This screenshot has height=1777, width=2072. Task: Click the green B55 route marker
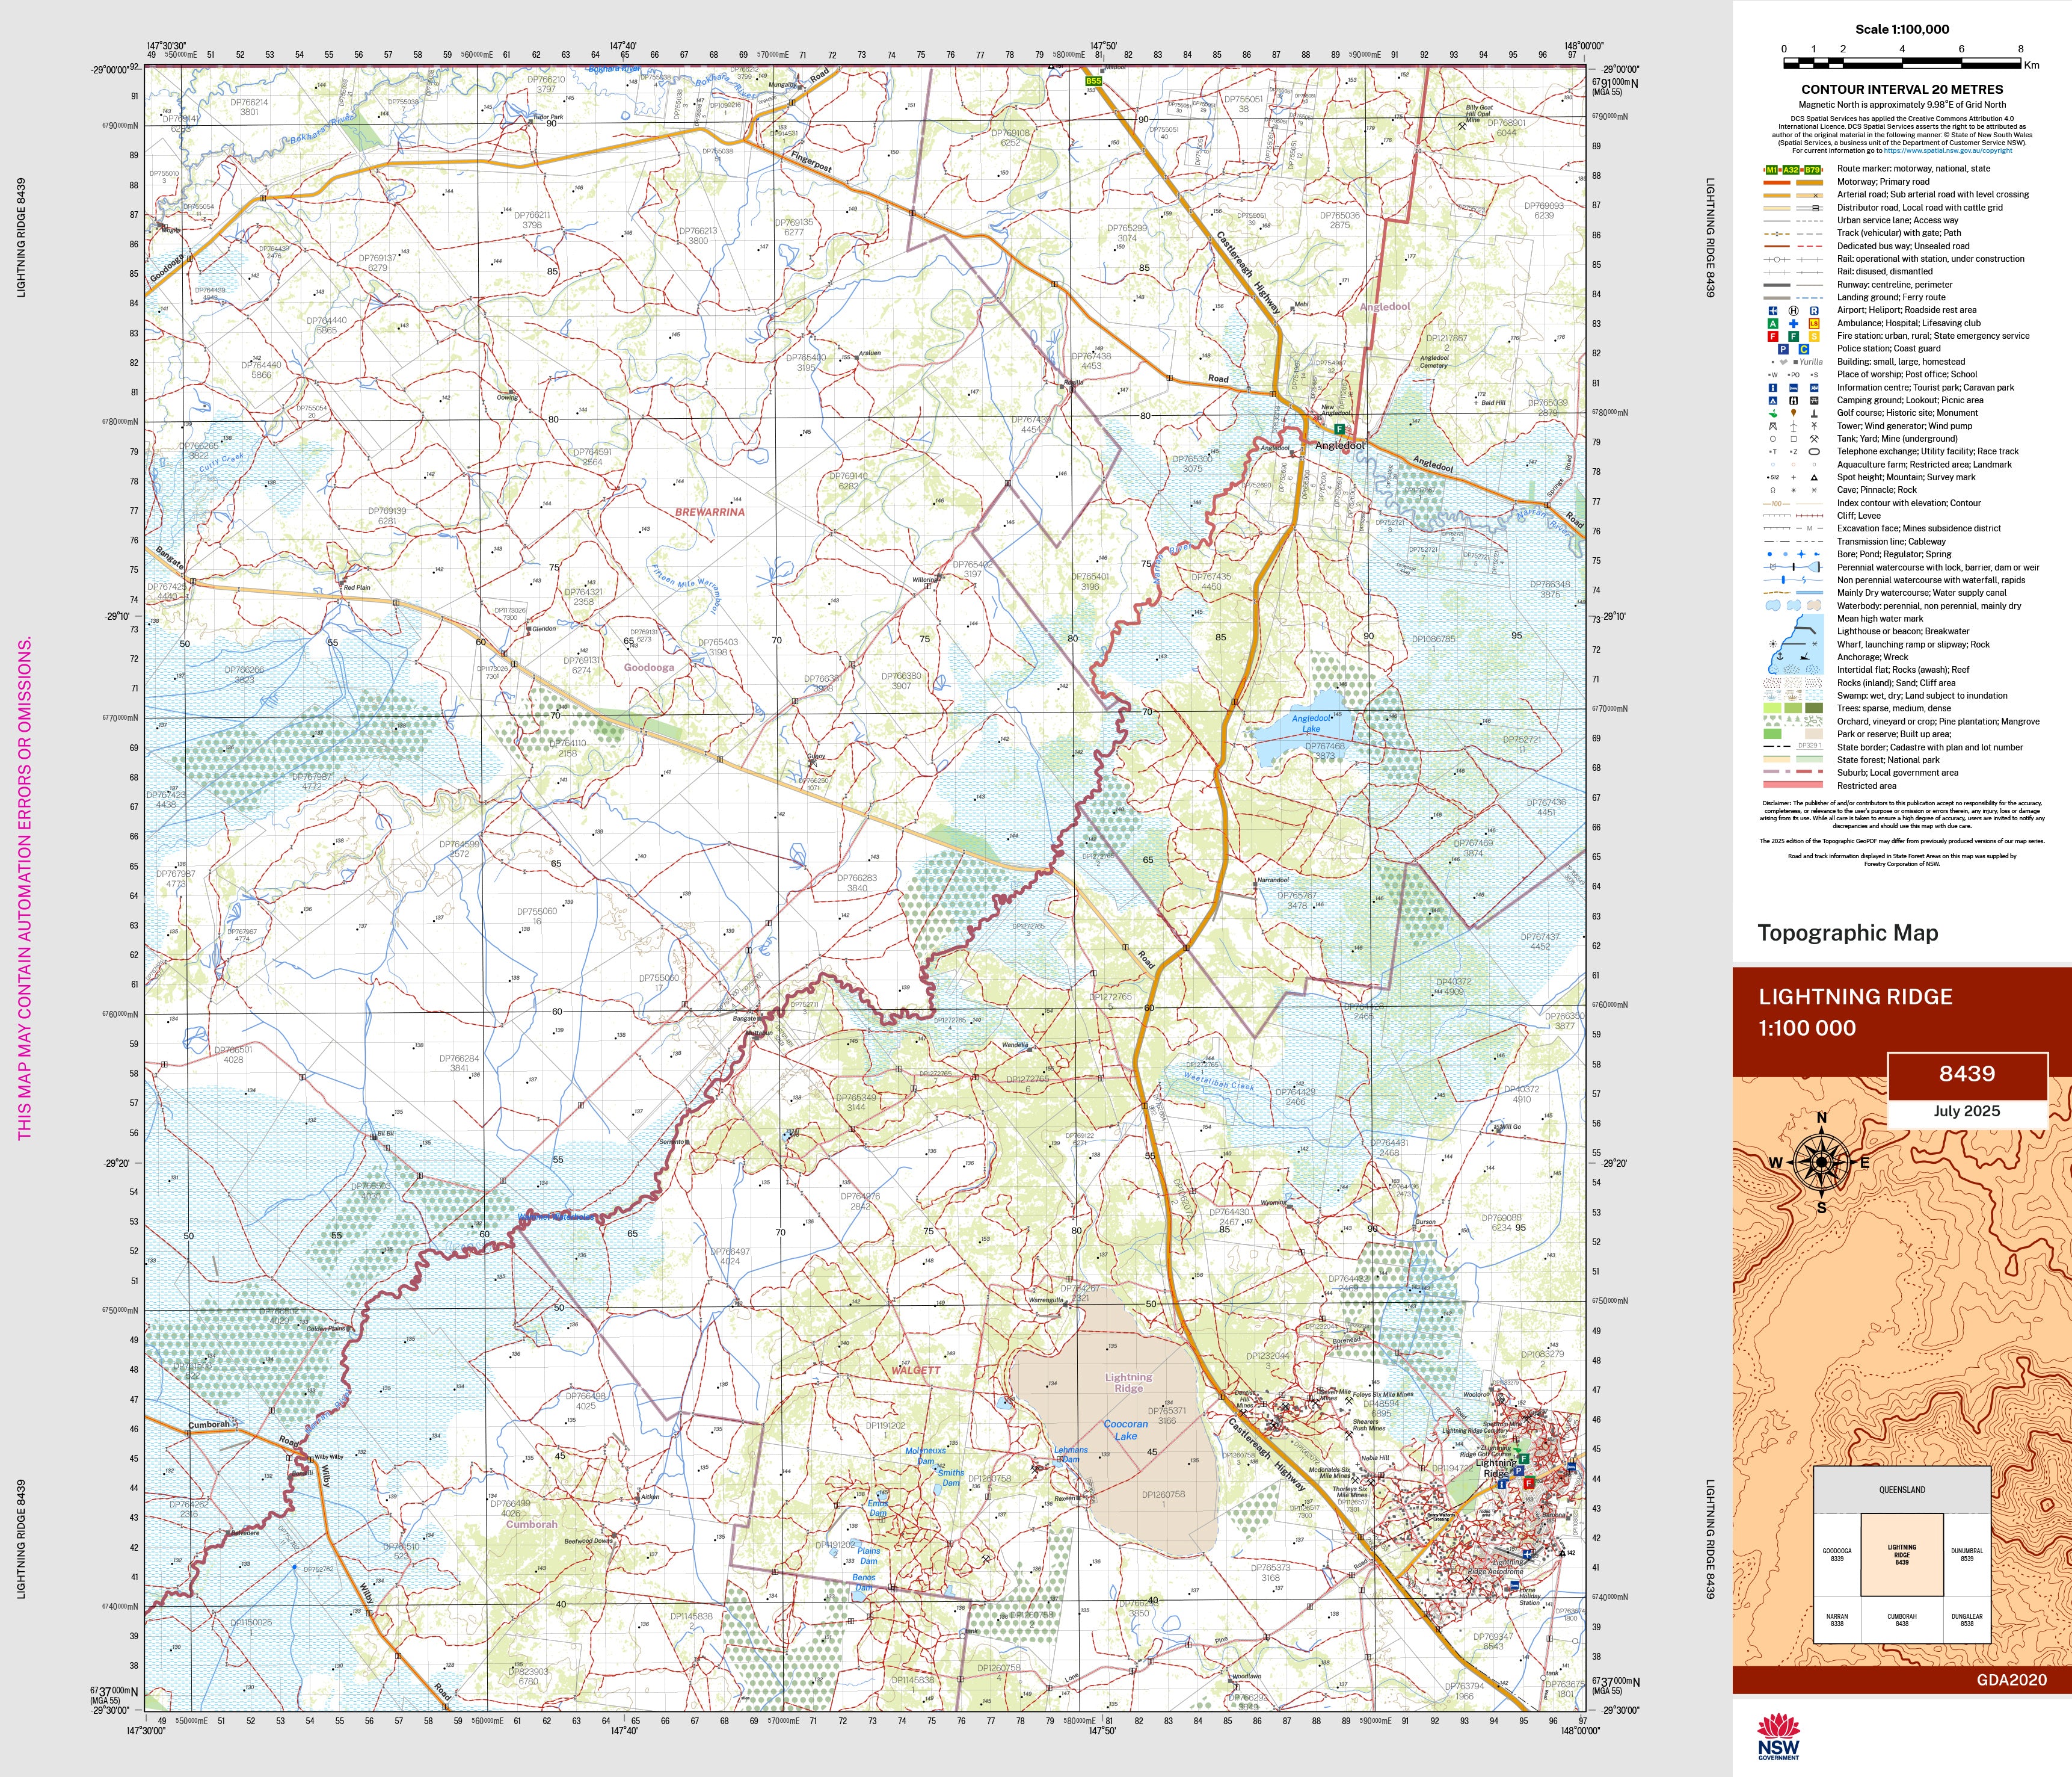point(1094,81)
